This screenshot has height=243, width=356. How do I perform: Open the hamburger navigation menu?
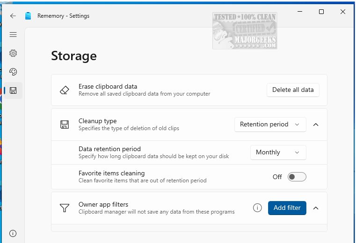point(13,35)
